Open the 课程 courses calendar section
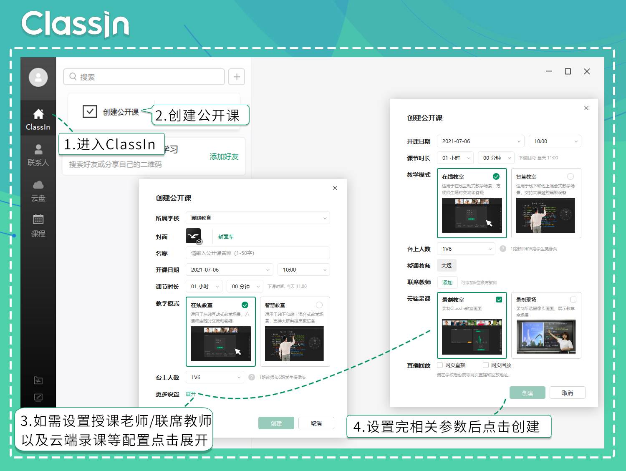The image size is (626, 471). point(38,226)
